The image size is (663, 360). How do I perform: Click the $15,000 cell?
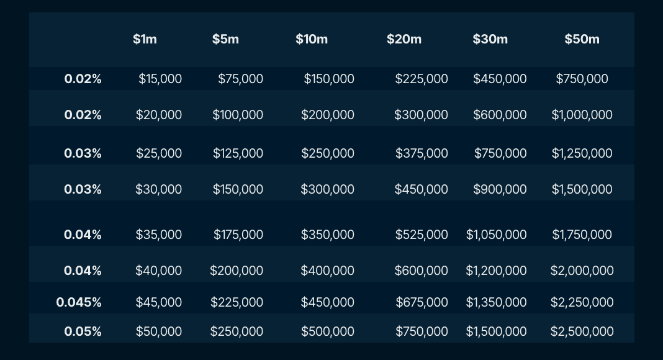160,79
